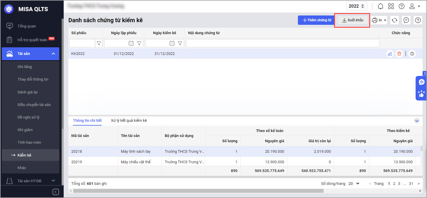Open the feedback chat bubble icon
This screenshot has height=198, width=427.
(x=406, y=20)
